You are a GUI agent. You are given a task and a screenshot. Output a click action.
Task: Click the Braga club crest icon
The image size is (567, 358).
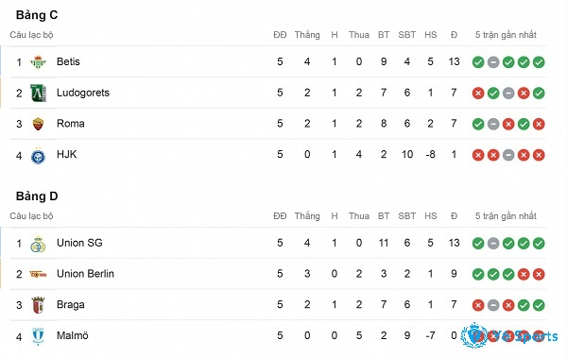pyautogui.click(x=38, y=305)
